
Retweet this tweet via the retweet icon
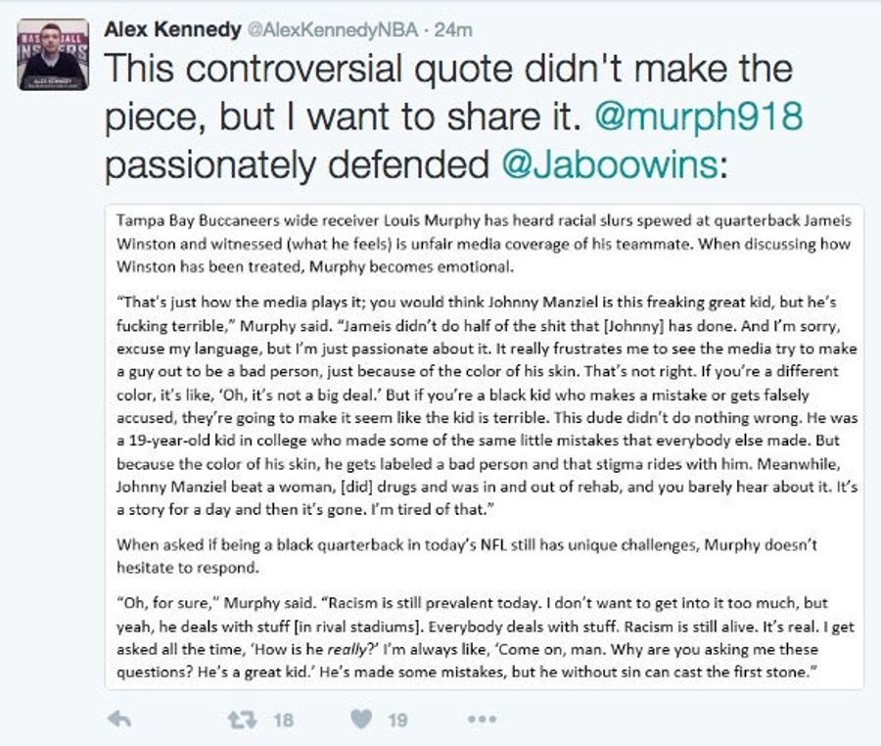pyautogui.click(x=242, y=720)
